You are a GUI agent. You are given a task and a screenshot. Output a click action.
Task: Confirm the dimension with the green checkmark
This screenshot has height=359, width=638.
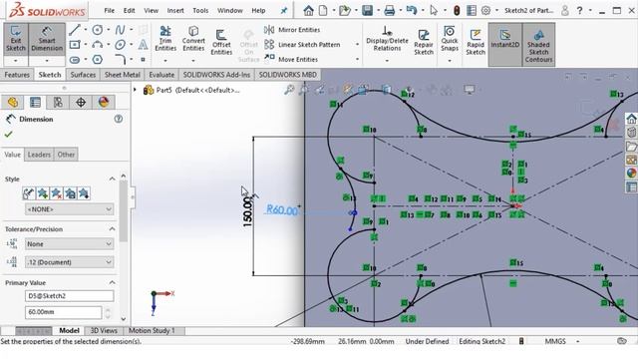click(9, 134)
